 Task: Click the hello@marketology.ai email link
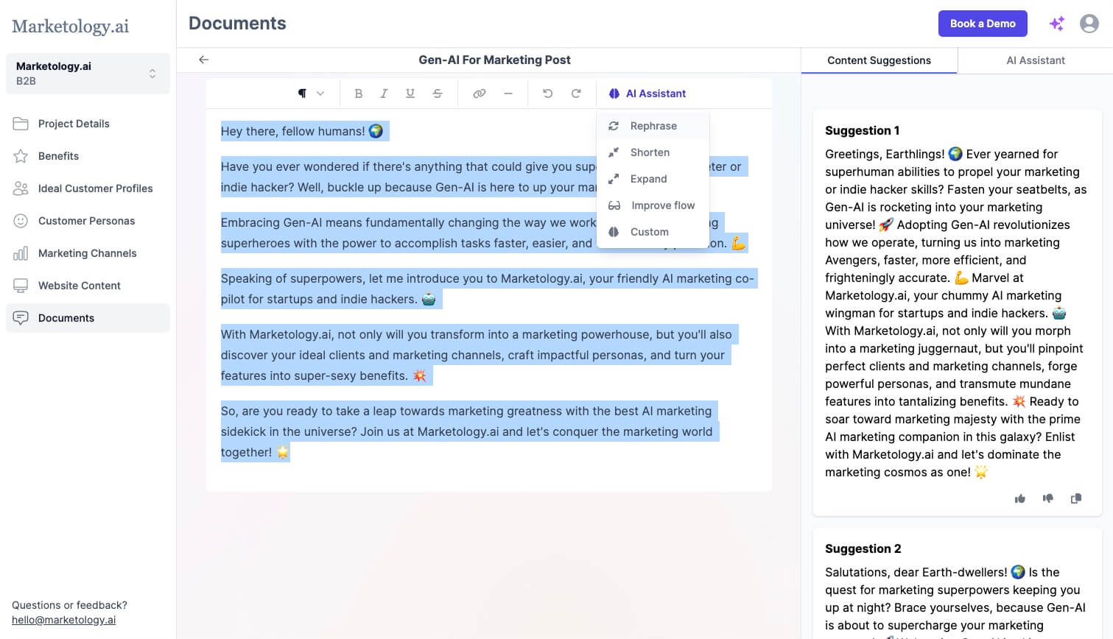[63, 620]
